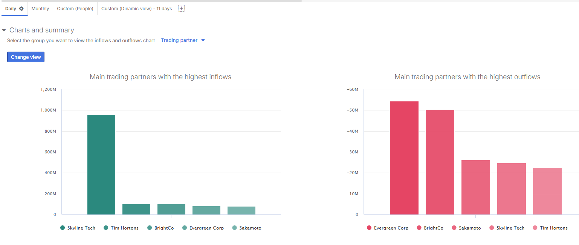The height and width of the screenshot is (245, 579).
Task: Click the horizontal scrollbar at top
Action: coord(151,1)
